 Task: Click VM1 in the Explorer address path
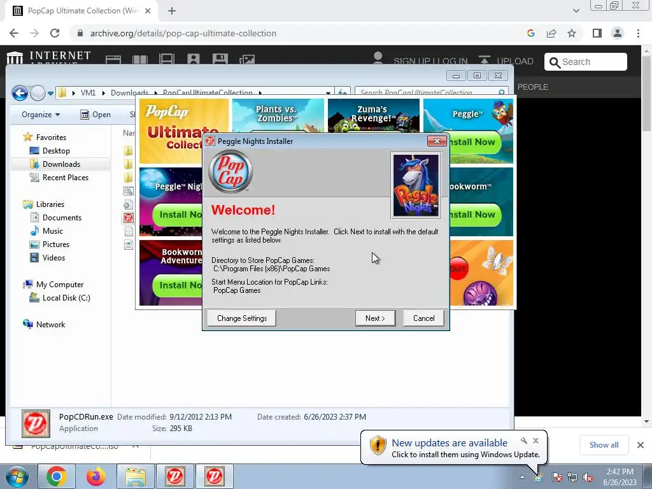[x=88, y=93]
